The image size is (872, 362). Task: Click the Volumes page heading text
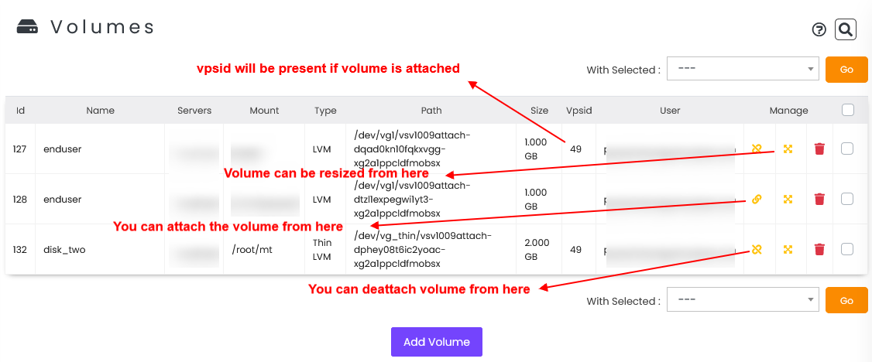coord(102,27)
